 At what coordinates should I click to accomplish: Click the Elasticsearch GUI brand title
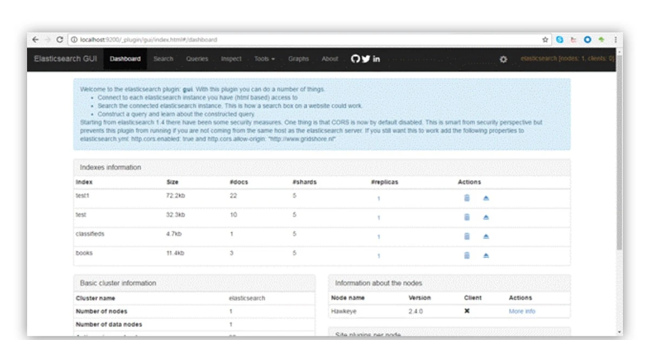[x=66, y=59]
